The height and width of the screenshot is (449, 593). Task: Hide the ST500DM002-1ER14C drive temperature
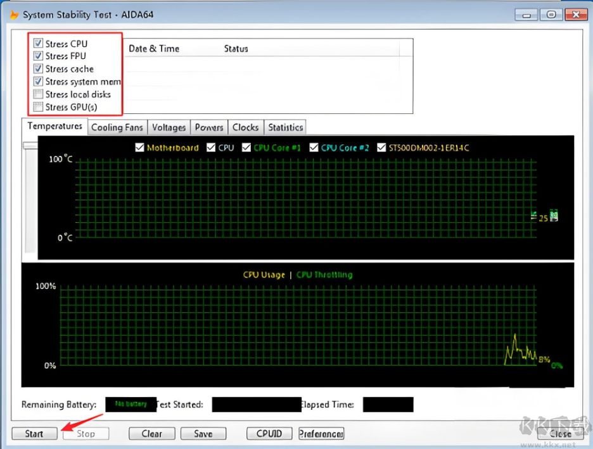point(381,148)
